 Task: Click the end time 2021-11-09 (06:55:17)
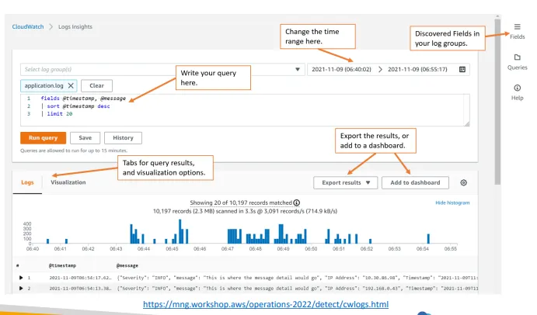tap(417, 69)
